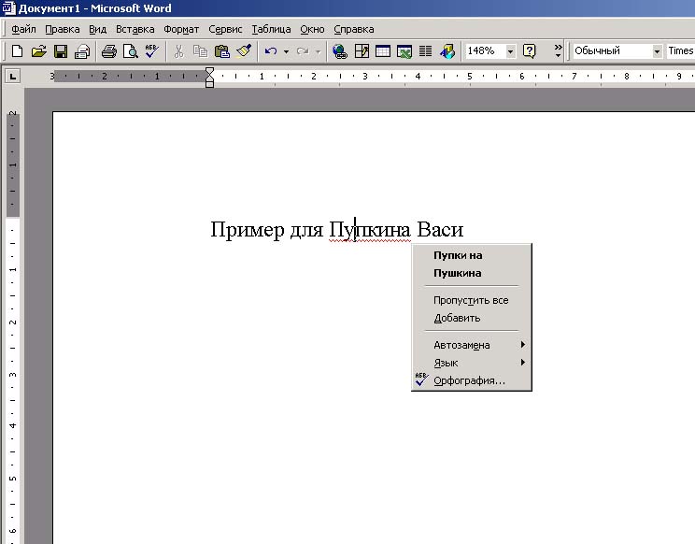Click Пропустить все in context menu
Screen dimensions: 695x544
471,300
